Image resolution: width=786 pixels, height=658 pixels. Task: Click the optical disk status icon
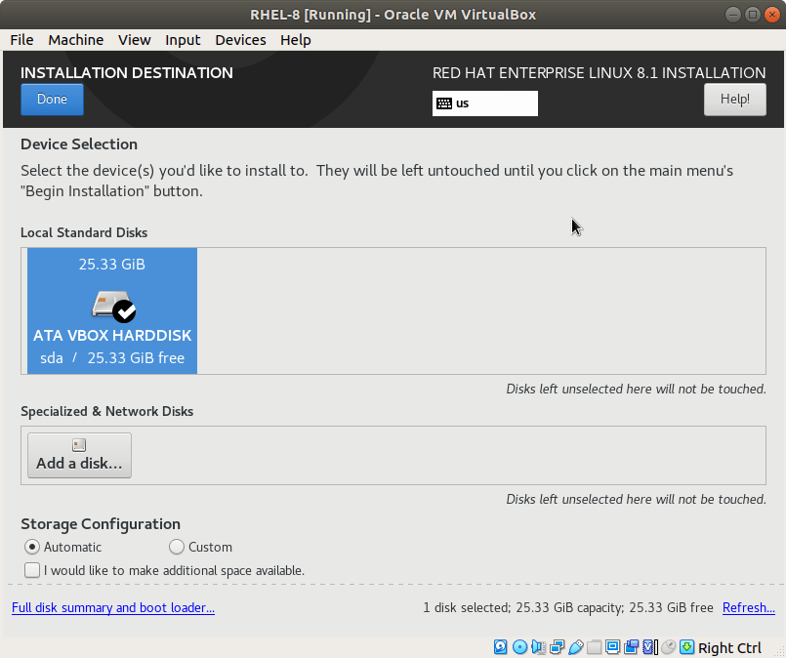pyautogui.click(x=519, y=647)
